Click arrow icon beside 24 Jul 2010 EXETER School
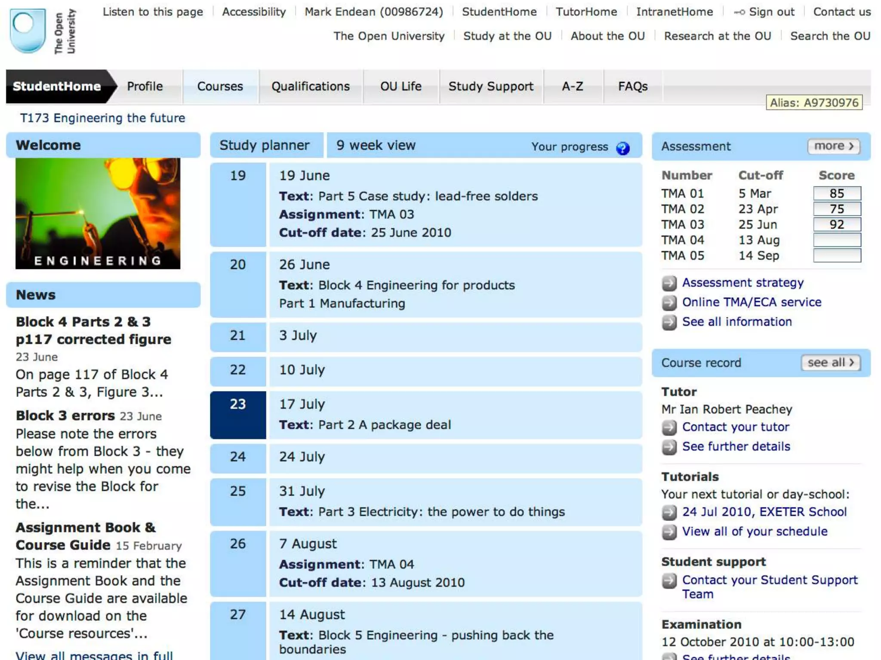This screenshot has height=660, width=881. pos(669,512)
